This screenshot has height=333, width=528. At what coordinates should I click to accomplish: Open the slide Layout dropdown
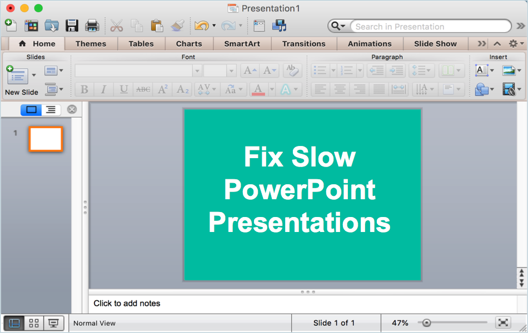(x=54, y=70)
